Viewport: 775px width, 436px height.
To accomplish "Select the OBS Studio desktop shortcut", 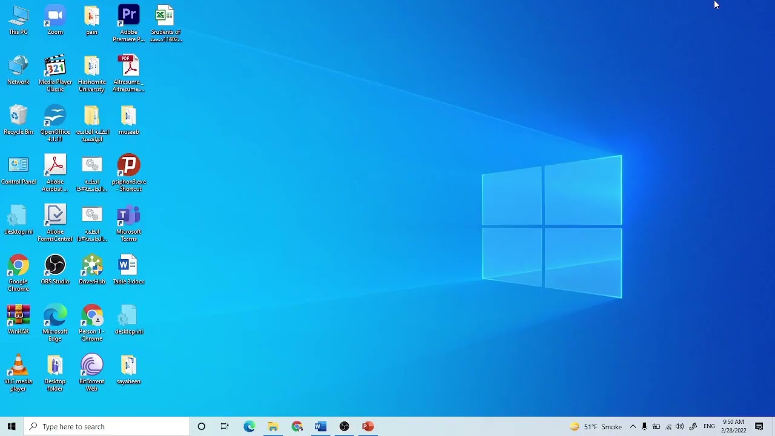I will pos(55,269).
